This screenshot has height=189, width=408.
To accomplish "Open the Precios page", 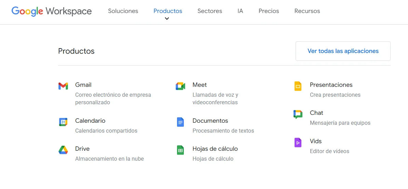I will coord(269,11).
